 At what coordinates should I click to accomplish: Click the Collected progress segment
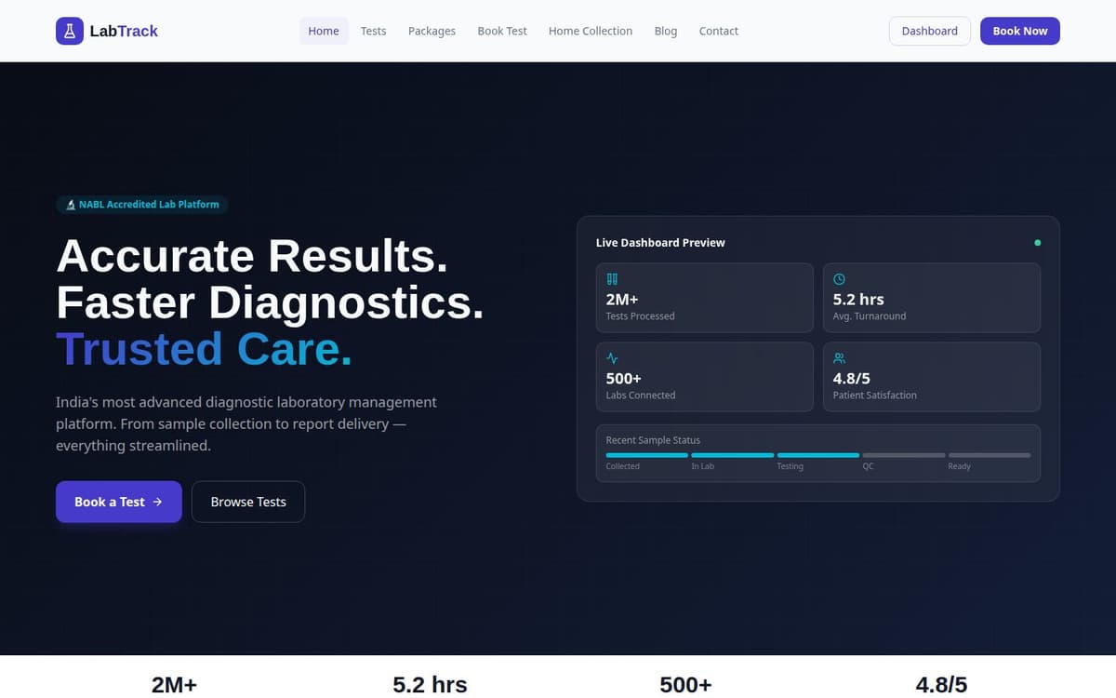coord(646,455)
